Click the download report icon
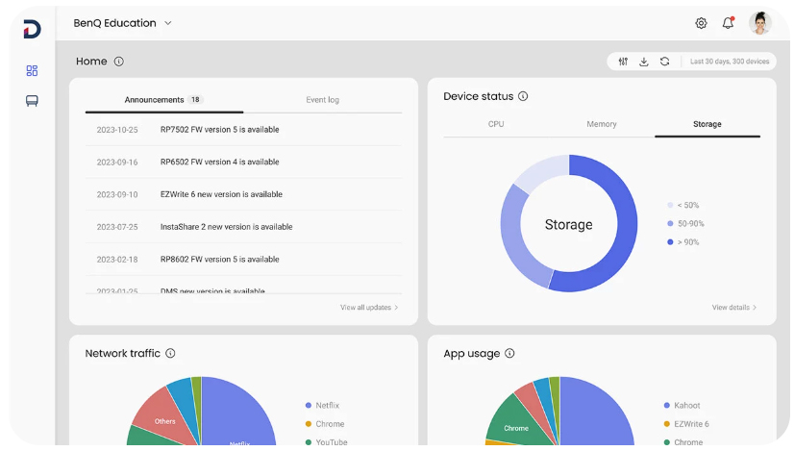The image size is (794, 451). 644,62
